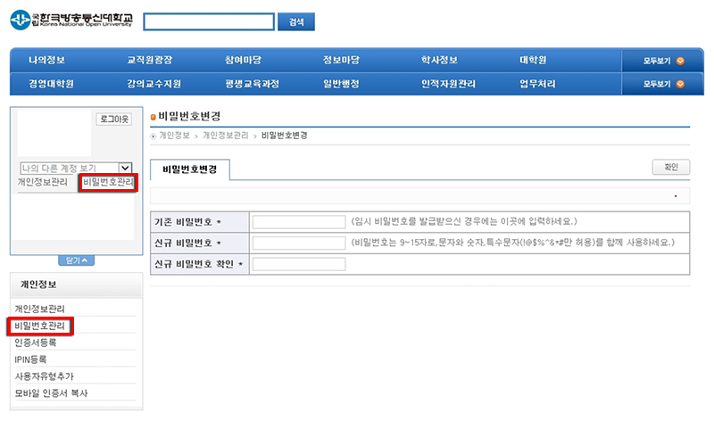This screenshot has width=714, height=421.
Task: Click the 개인정보관리 breadcrumb link
Action: 226,136
